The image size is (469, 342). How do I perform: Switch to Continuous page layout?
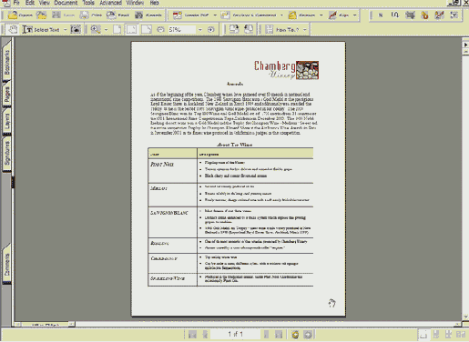click(x=436, y=335)
